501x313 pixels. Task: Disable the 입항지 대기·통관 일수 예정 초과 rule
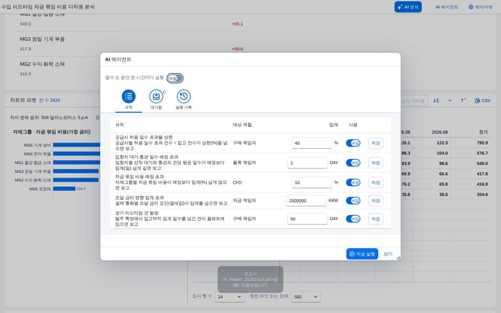pyautogui.click(x=353, y=163)
